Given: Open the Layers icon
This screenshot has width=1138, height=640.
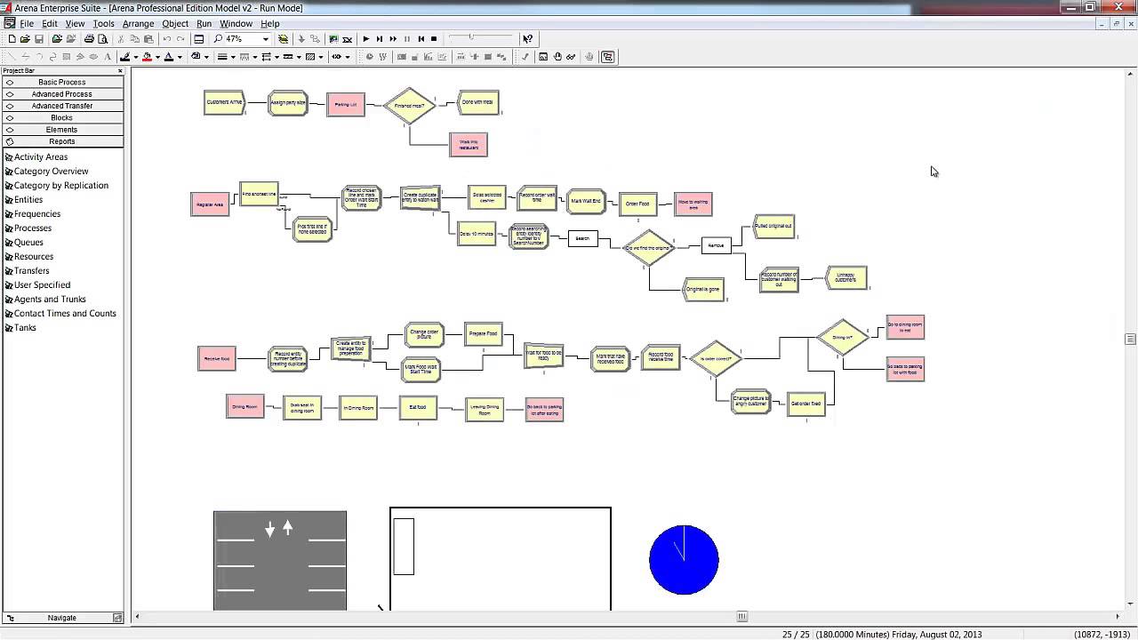Looking at the screenshot, I should (x=283, y=39).
